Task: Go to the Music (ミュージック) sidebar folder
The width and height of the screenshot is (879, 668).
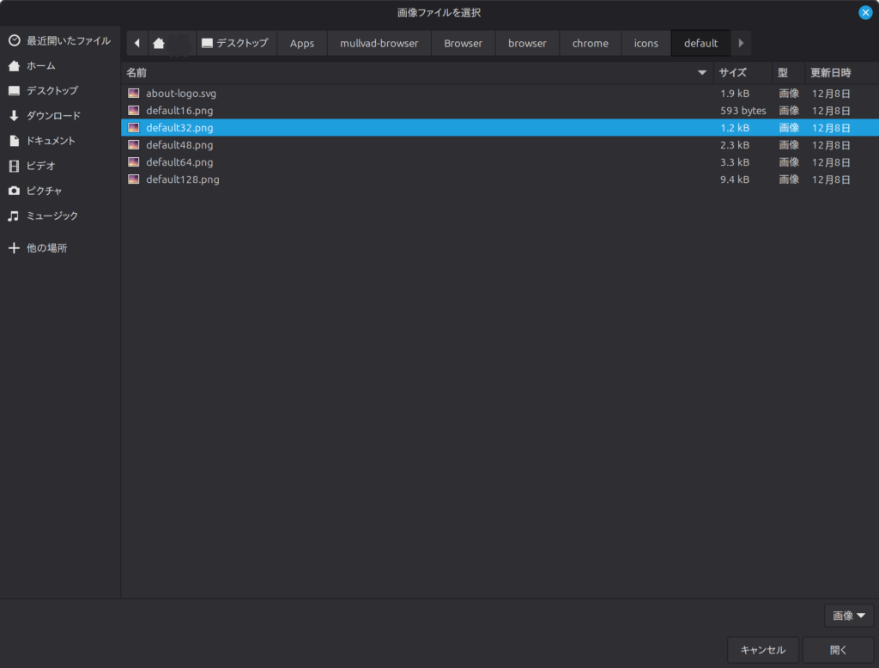Action: [52, 216]
